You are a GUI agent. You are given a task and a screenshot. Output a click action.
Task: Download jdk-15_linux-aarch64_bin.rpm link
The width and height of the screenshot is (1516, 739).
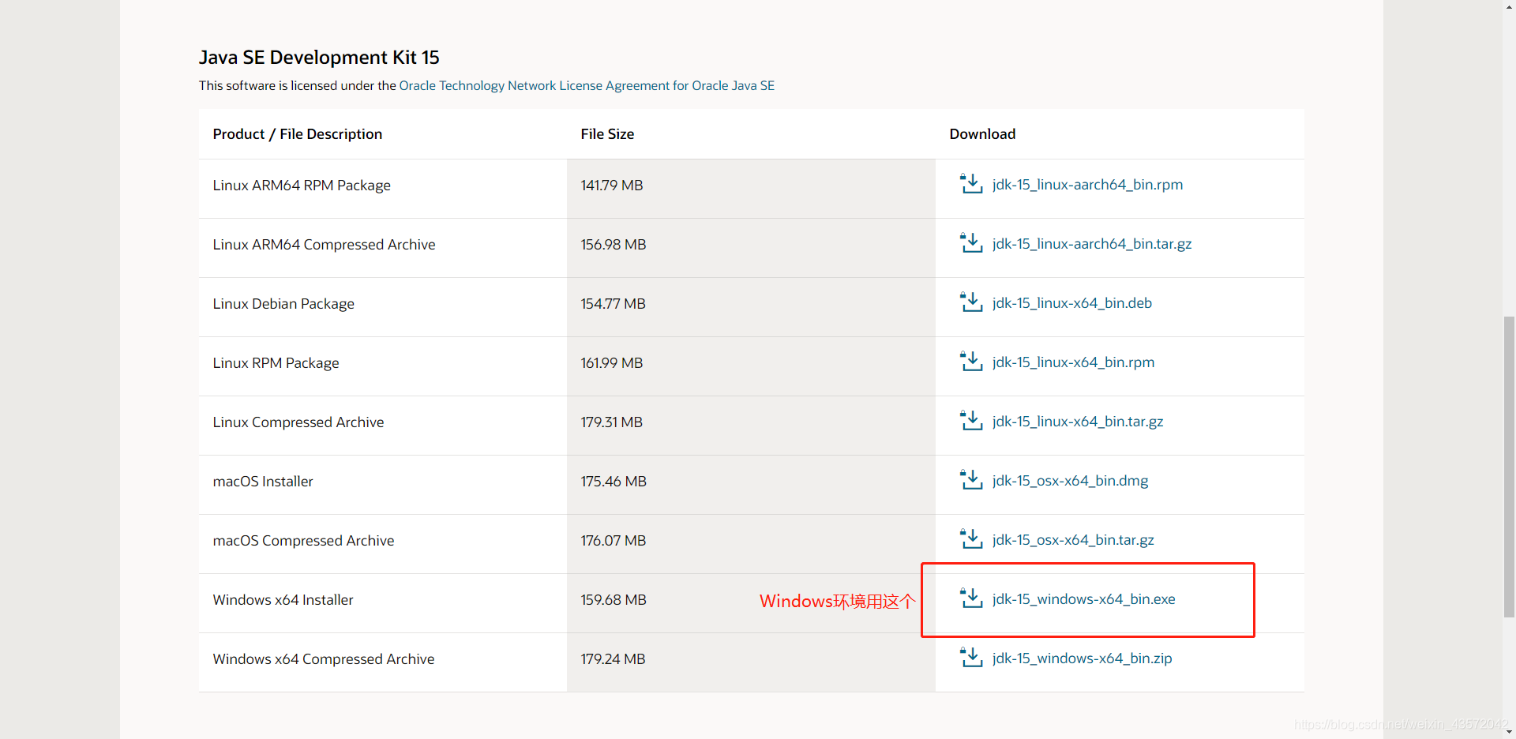click(1087, 185)
